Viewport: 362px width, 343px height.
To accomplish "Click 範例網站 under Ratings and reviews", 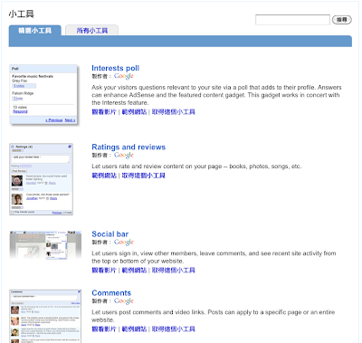I will [104, 176].
